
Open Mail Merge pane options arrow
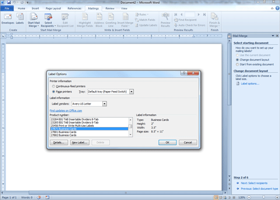[x=273, y=36]
